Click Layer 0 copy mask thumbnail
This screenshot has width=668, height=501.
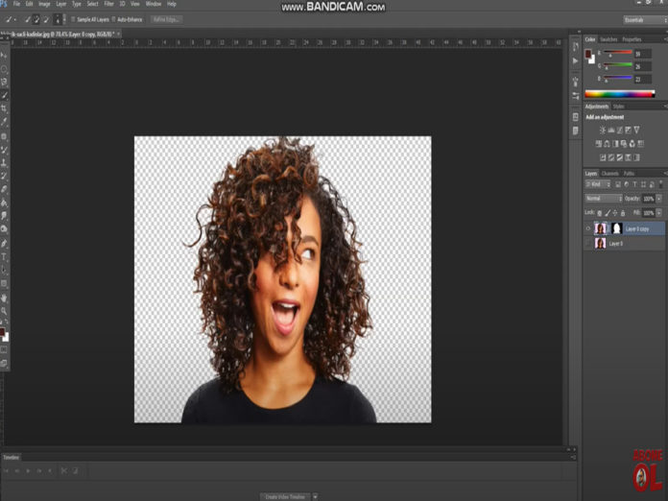[x=616, y=228]
